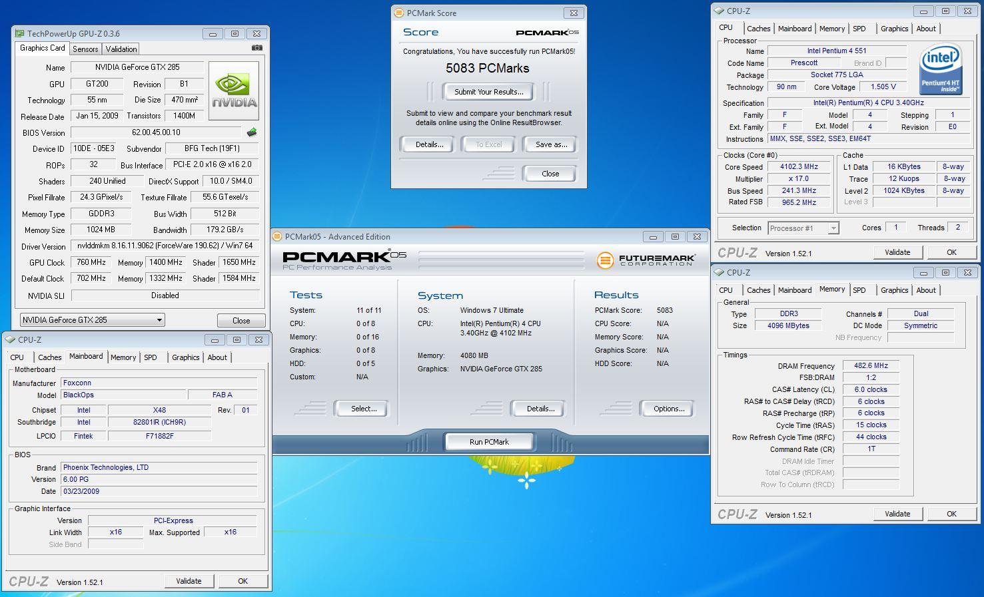984x597 pixels.
Task: Click the CPU-Z CPU window title icon
Action: pyautogui.click(x=719, y=11)
